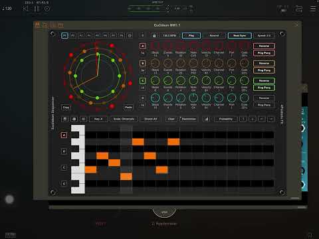This screenshot has height=239, width=319.
Task: Click the velocity bars icon before Probability
Action: pos(206,119)
